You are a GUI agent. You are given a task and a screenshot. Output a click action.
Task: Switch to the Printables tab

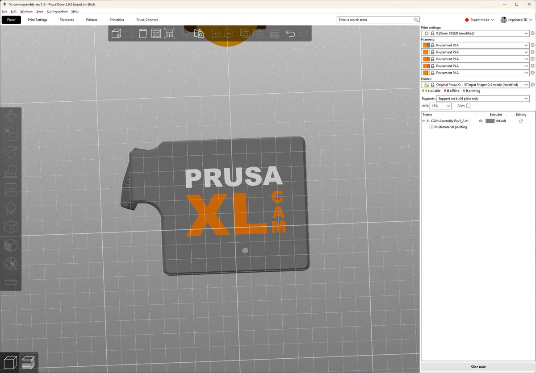click(x=117, y=20)
